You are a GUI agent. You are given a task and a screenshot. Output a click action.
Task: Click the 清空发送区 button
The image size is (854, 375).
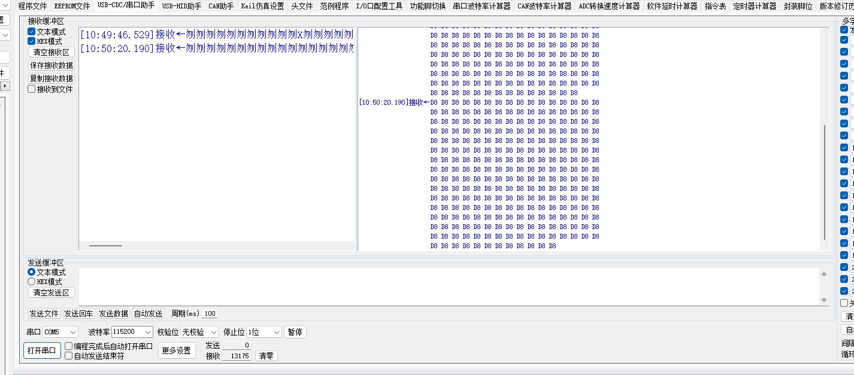[52, 293]
